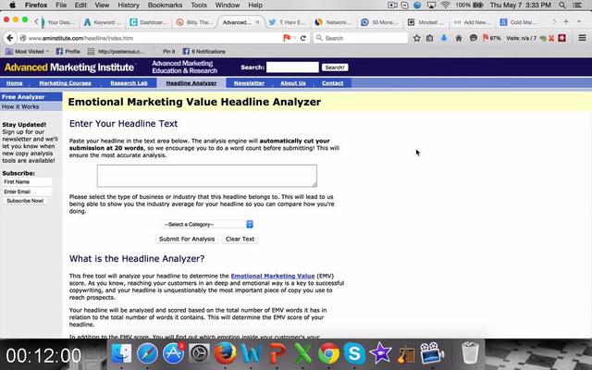This screenshot has height=370, width=592.
Task: Open the History menu
Action: pyautogui.click(x=129, y=6)
